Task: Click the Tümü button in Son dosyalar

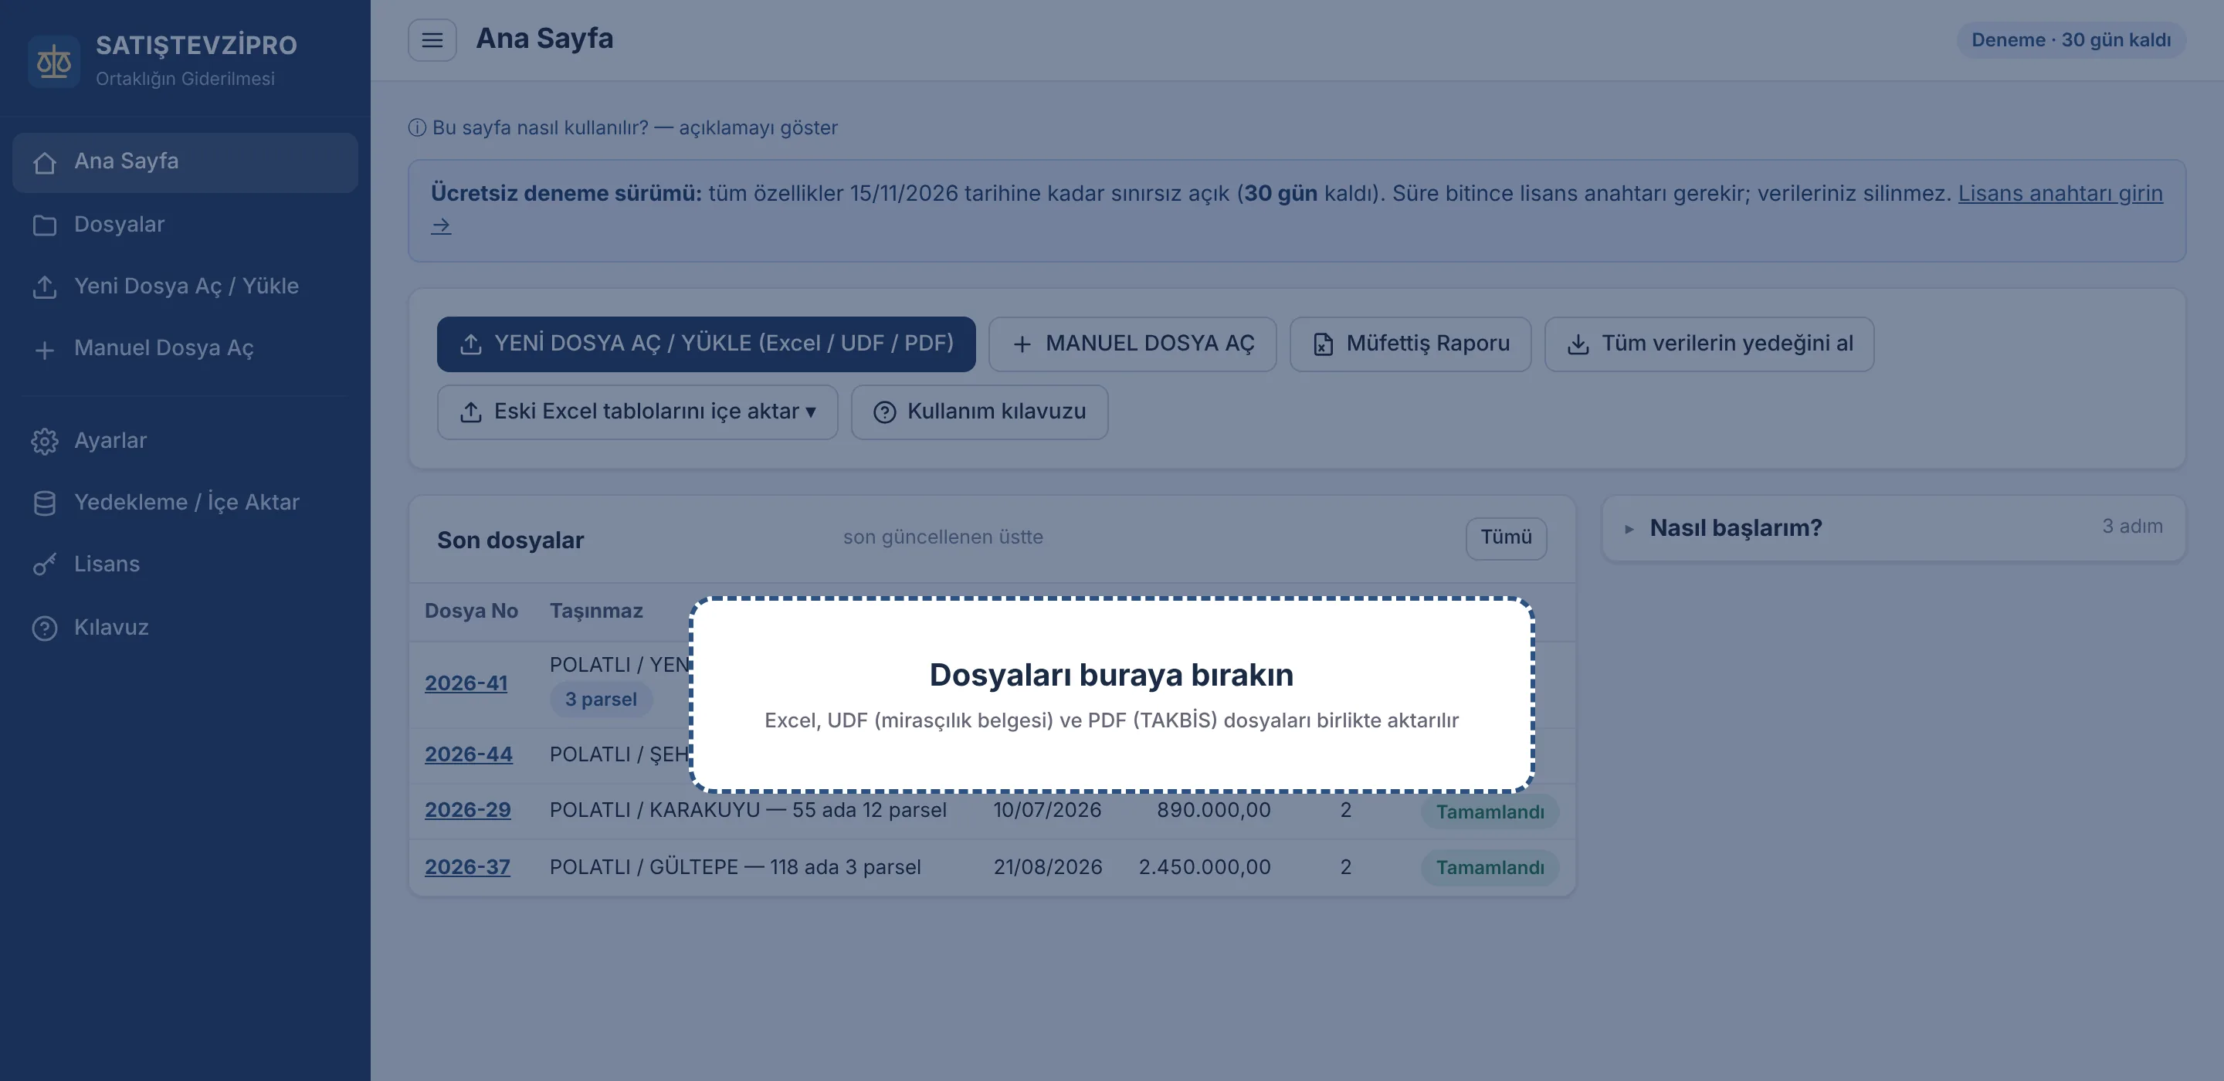Action: click(x=1506, y=538)
